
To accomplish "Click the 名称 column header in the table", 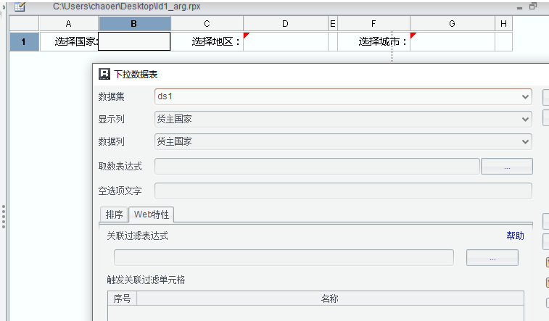I will point(330,299).
